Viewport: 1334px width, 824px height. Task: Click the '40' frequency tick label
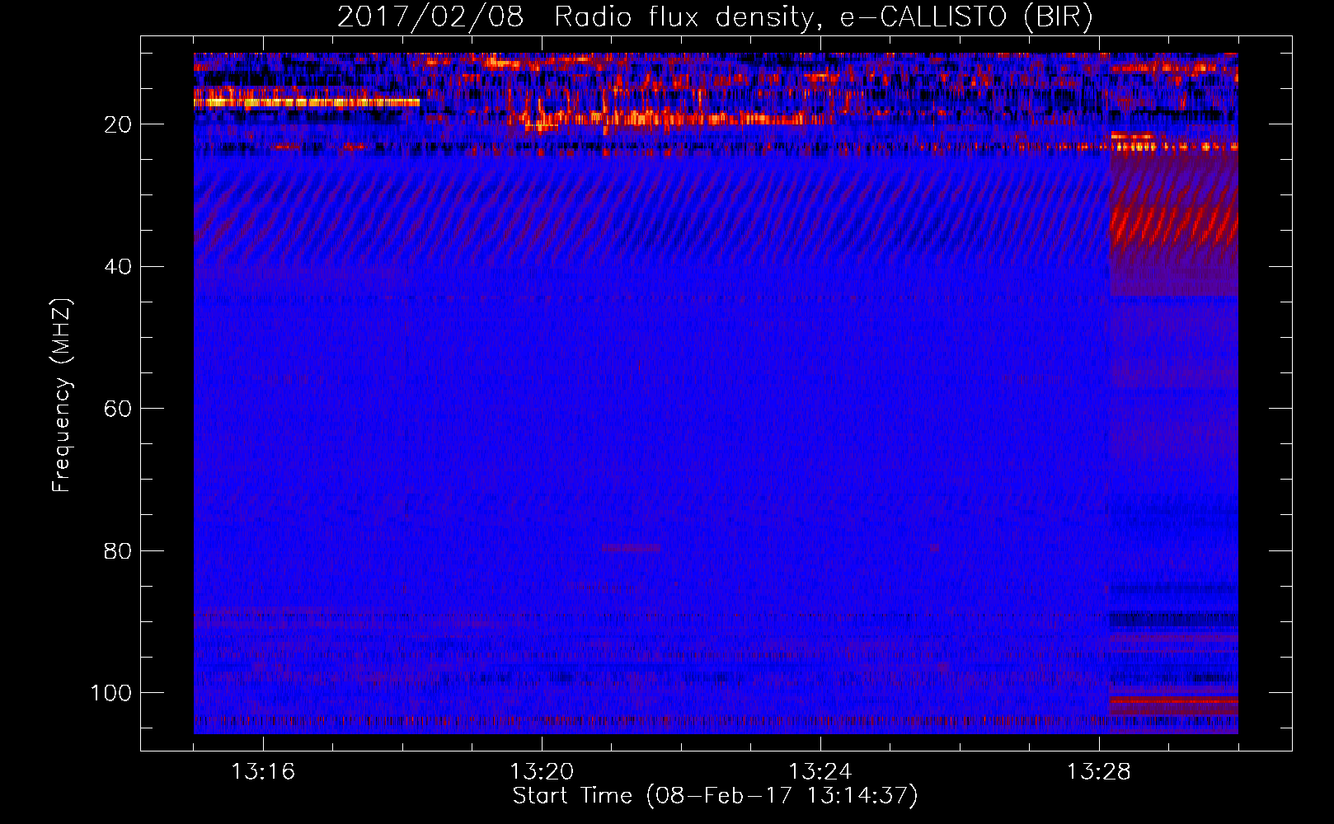[x=118, y=267]
